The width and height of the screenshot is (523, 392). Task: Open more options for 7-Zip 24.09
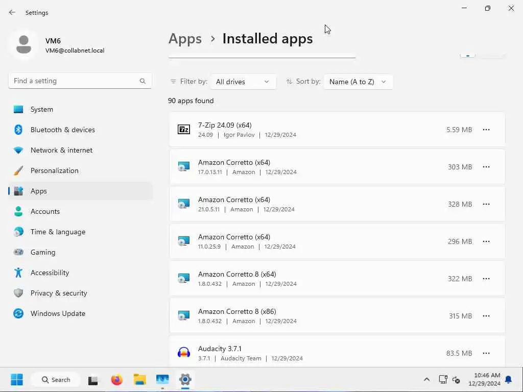click(486, 130)
